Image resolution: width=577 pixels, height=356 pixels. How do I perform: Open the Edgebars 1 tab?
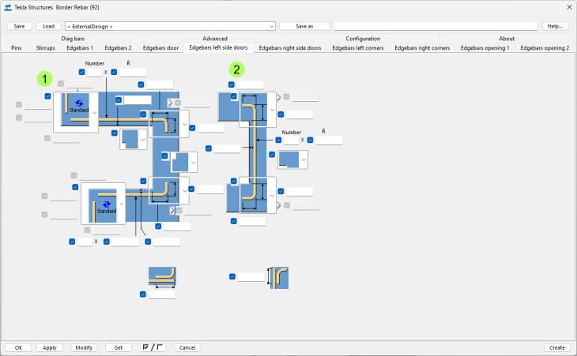80,48
